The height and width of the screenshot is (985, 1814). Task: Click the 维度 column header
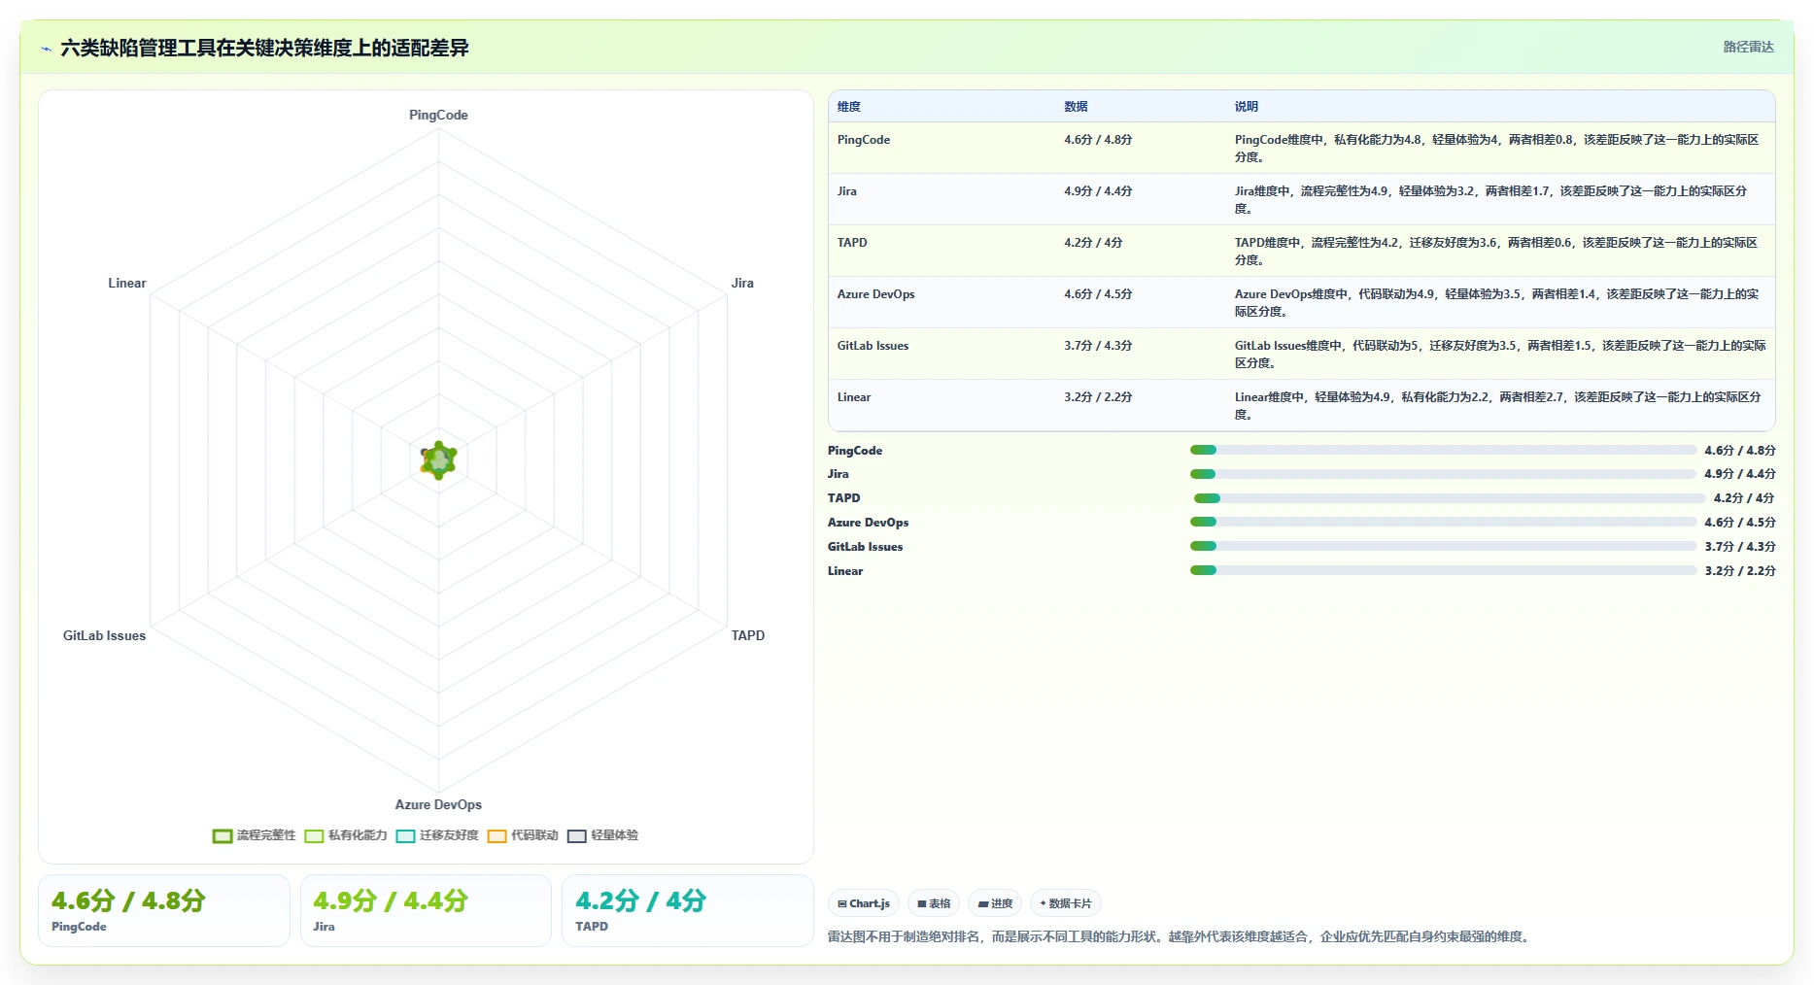[849, 107]
